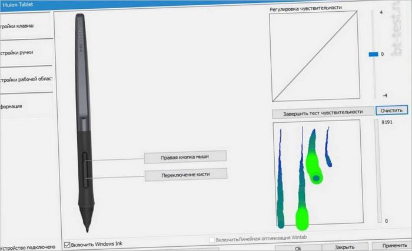Click the blue sensitivity slider handle
The height and width of the screenshot is (251, 412).
pyautogui.click(x=373, y=54)
